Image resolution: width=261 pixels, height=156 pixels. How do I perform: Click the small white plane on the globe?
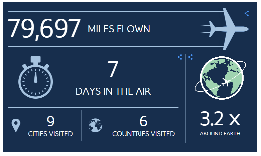tap(226, 82)
